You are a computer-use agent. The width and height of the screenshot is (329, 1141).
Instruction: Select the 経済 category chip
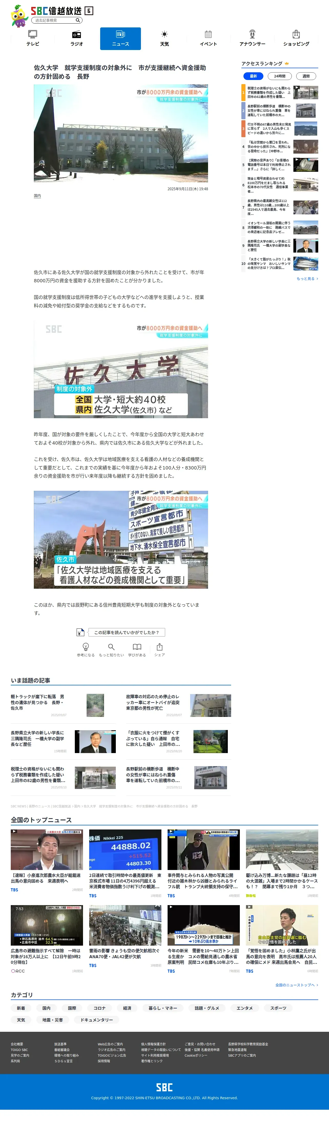127,1008
